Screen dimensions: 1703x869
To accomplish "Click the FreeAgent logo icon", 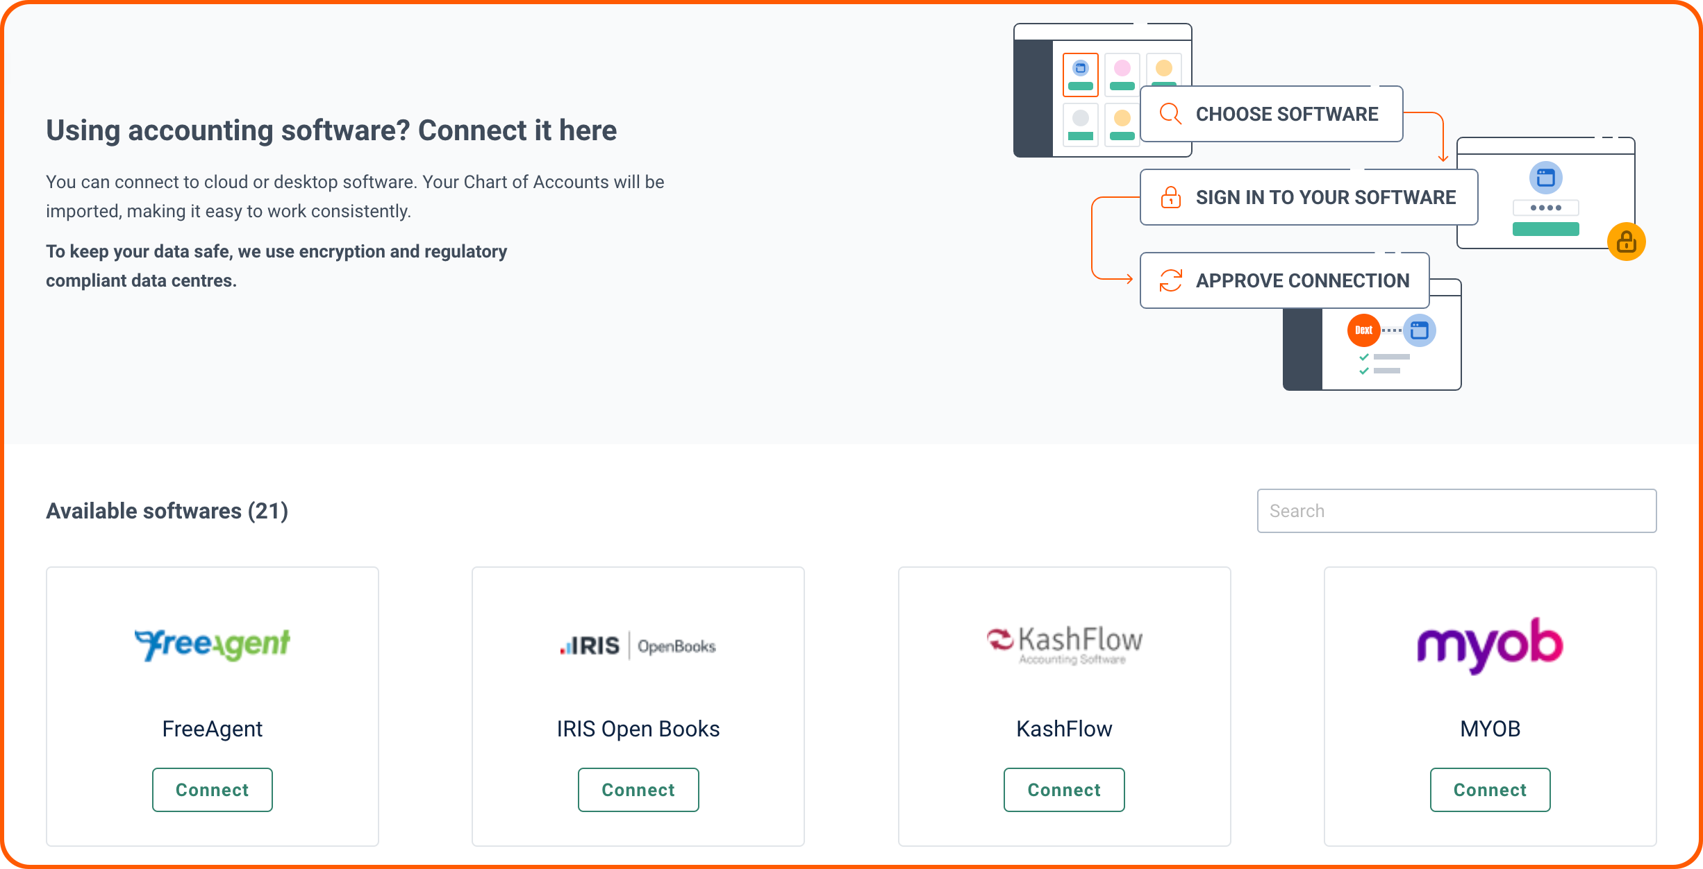I will point(212,643).
